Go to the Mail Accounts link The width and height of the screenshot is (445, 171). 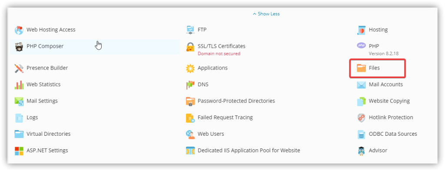(x=386, y=84)
